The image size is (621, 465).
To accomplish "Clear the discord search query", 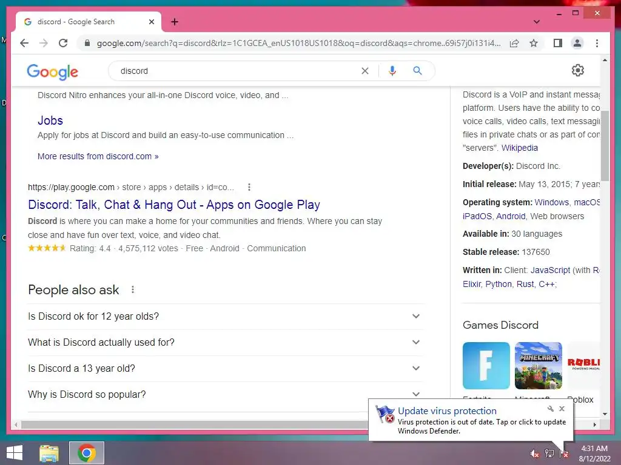I will tap(364, 71).
